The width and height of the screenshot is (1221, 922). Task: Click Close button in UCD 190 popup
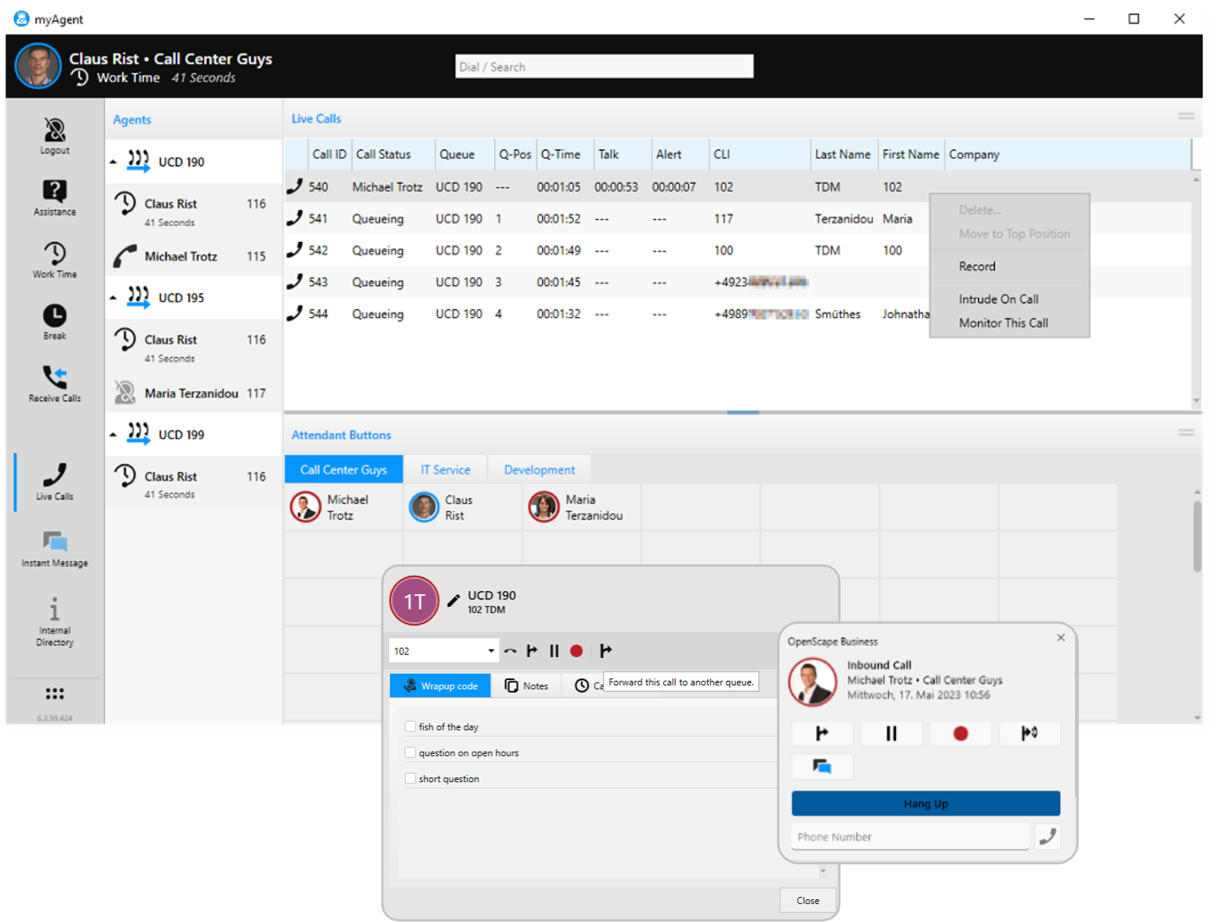tap(808, 900)
